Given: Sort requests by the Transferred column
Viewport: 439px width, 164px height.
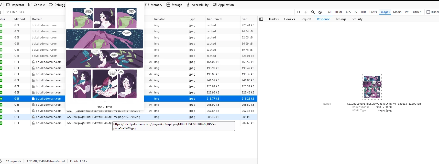Looking at the screenshot, I should tap(223, 19).
